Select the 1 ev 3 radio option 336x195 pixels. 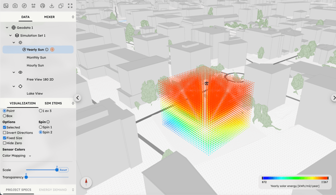coord(41,111)
